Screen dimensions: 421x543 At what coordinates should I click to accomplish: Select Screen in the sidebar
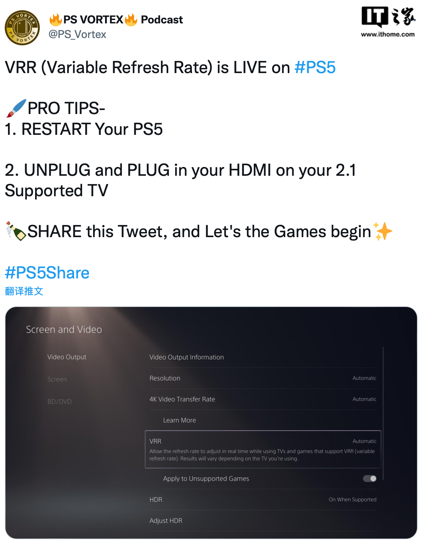[57, 379]
